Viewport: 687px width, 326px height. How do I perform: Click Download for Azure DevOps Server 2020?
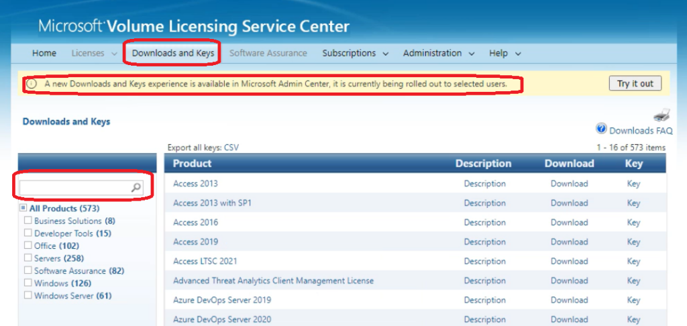click(569, 319)
